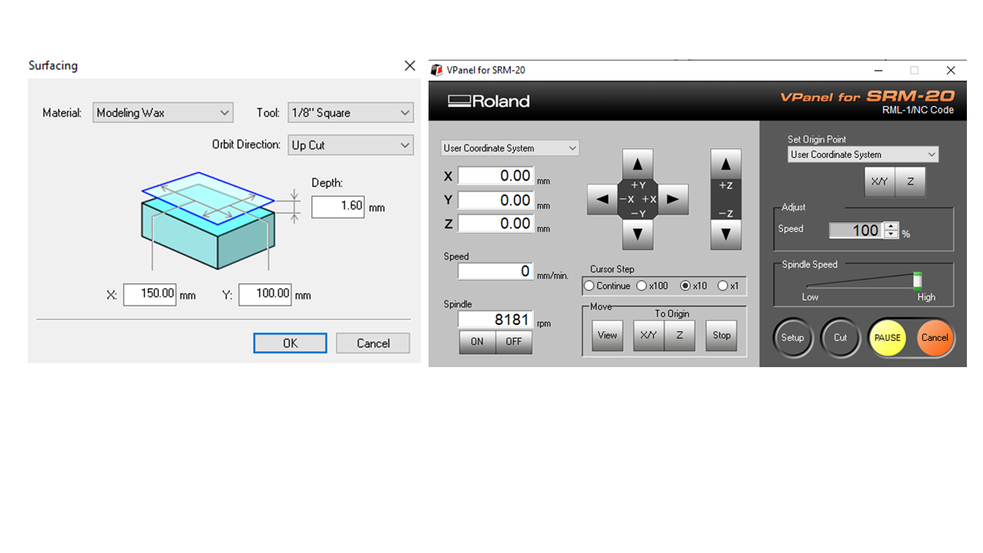Viewport: 983px width, 553px height.
Task: Jog the mill in -Y with down arrow
Action: coord(637,234)
